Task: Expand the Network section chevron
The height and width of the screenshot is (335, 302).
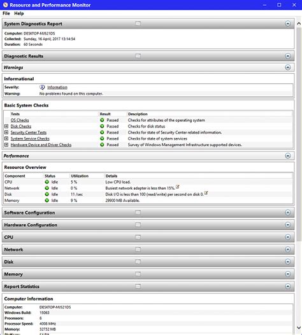Action: click(x=288, y=249)
